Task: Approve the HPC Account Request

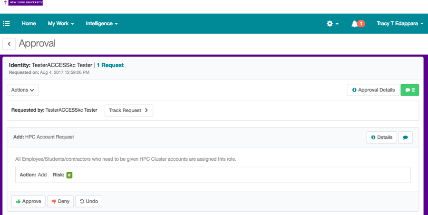Action: (x=29, y=201)
